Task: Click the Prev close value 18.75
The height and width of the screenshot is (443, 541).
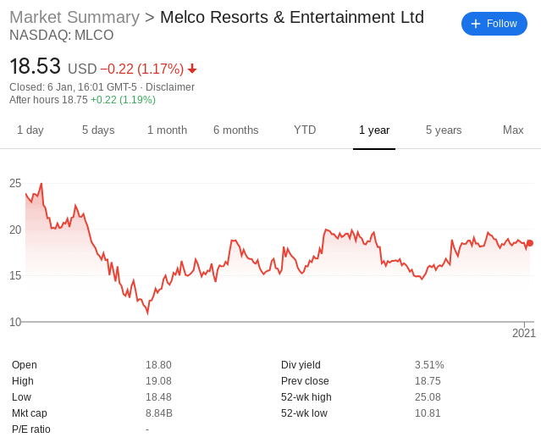Action: 428,381
